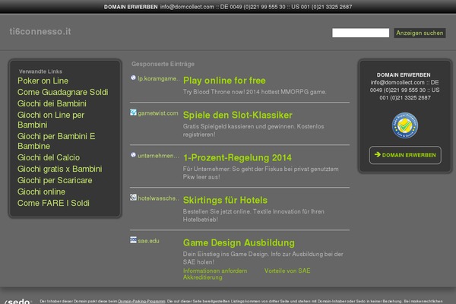
Task: Click the Sedo logo in footer
Action: pos(18,301)
